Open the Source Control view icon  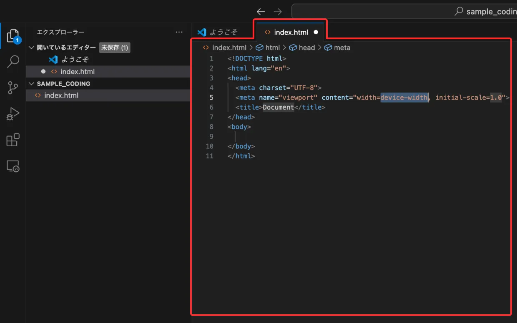13,88
